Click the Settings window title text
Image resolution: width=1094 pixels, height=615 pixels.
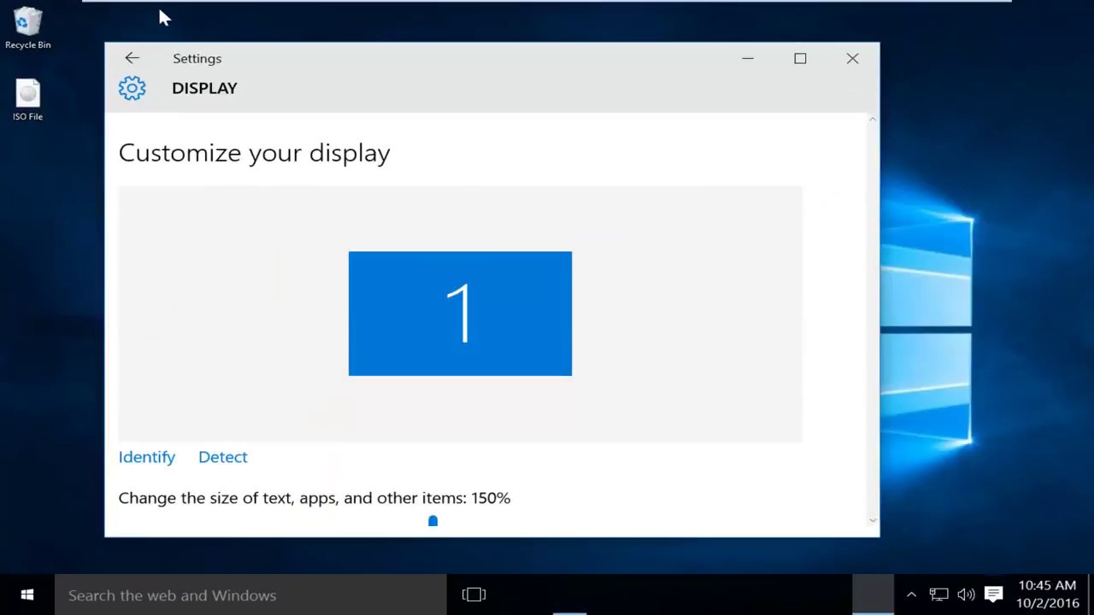tap(197, 58)
